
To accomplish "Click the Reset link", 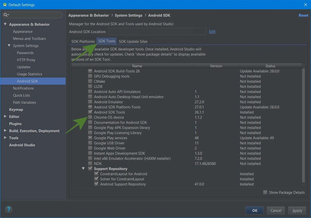I will coord(303,15).
